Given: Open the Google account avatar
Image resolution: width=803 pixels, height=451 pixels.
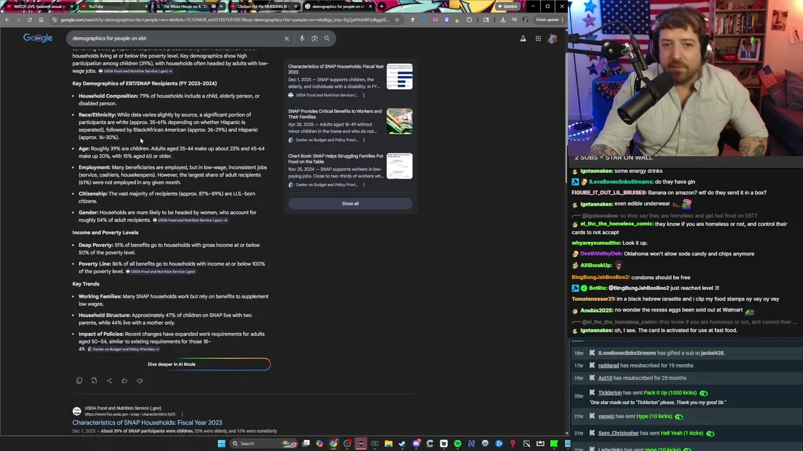Looking at the screenshot, I should coord(552,39).
